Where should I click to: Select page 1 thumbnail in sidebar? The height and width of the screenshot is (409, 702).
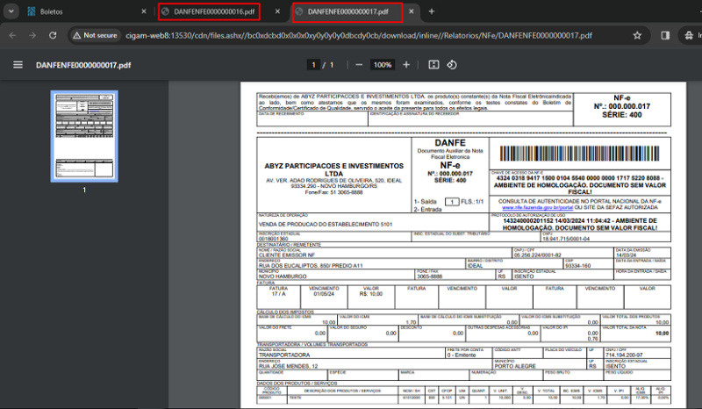84,136
